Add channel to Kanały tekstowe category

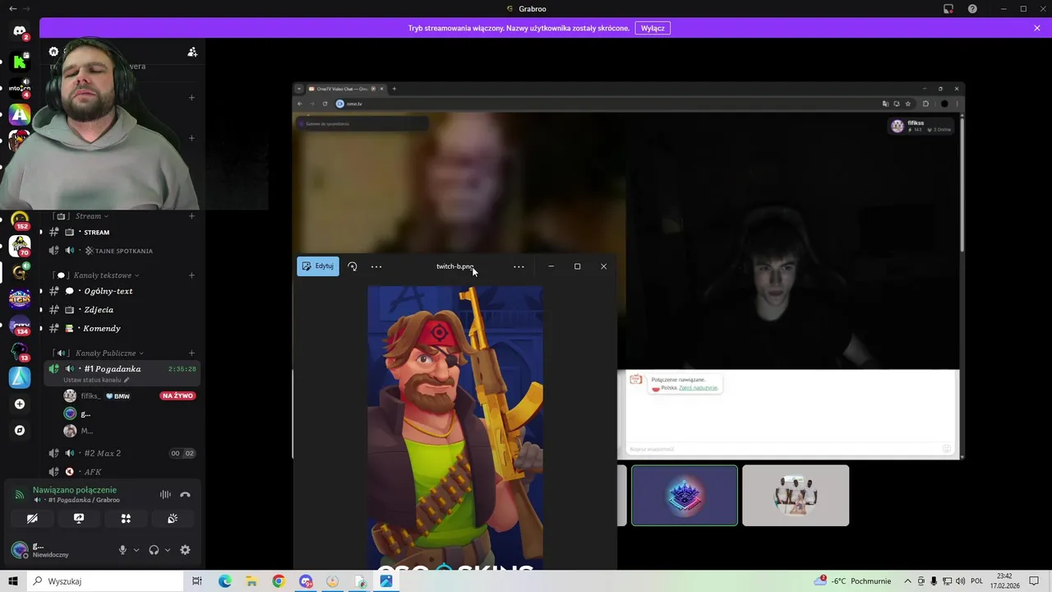pyautogui.click(x=192, y=275)
